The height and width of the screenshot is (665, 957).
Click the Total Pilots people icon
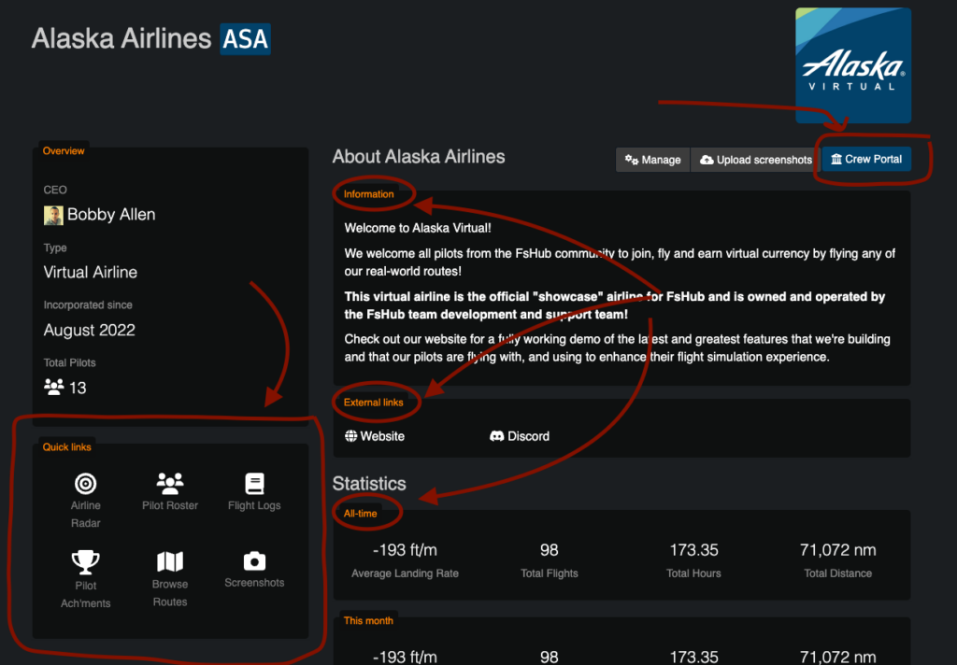(x=53, y=387)
